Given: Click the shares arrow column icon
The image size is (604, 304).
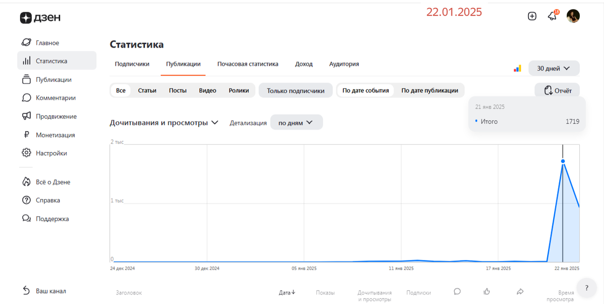Looking at the screenshot, I should 520,291.
